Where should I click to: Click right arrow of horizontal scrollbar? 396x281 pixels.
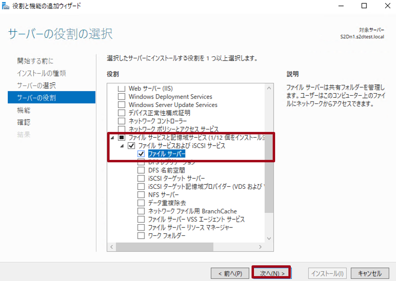(x=260, y=247)
